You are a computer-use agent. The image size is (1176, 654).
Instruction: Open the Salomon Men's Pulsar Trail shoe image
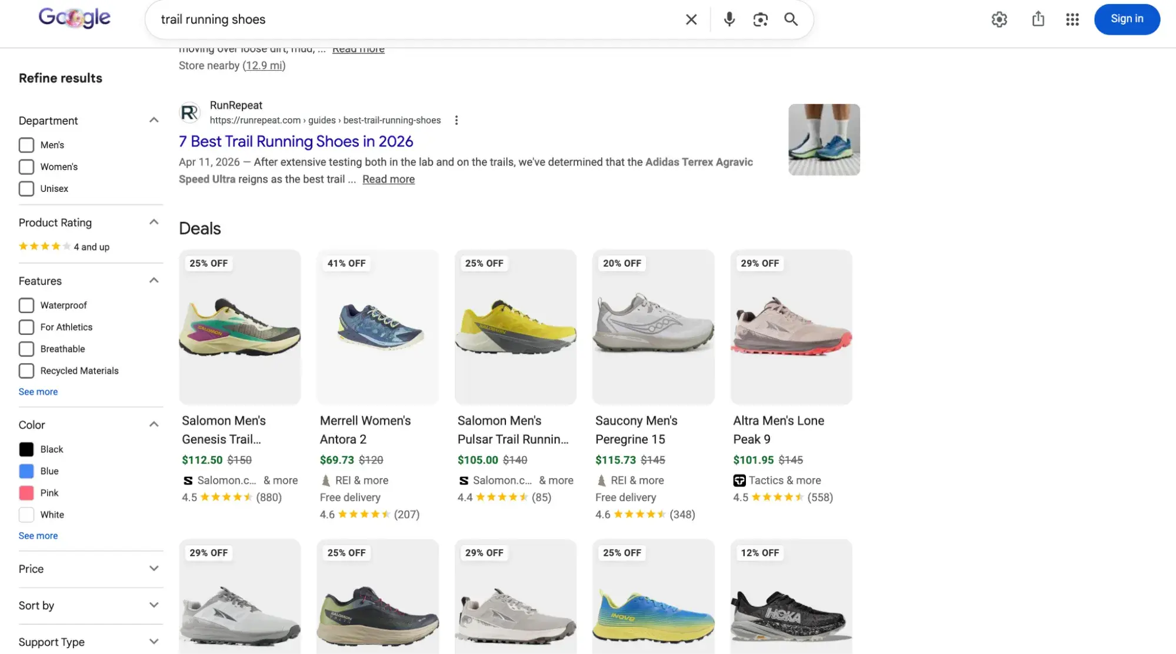tap(515, 327)
